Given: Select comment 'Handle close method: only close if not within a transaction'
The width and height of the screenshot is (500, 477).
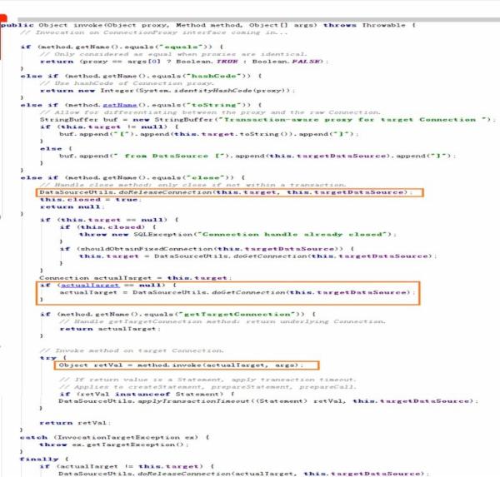Looking at the screenshot, I should click(x=192, y=185).
